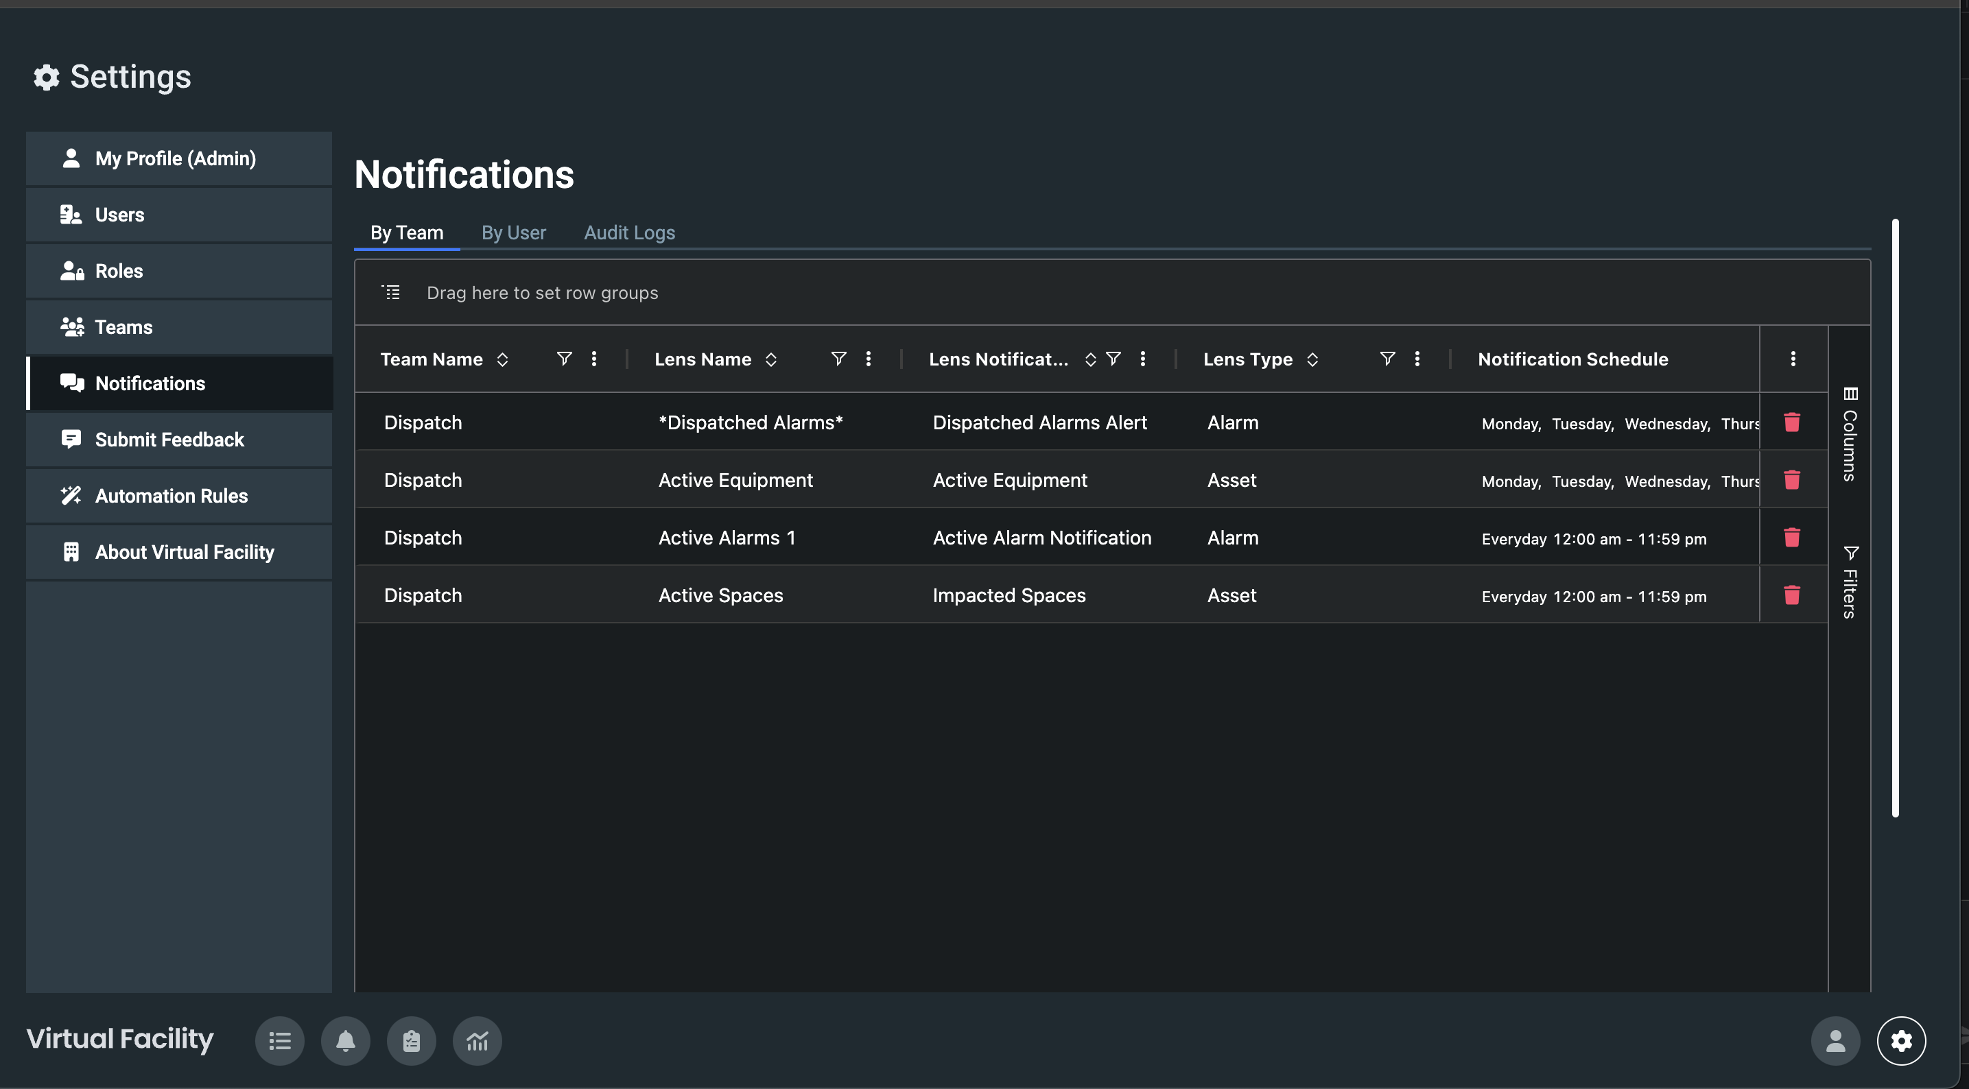Open the Lens Notification column menu
1969x1089 pixels.
tap(1143, 359)
